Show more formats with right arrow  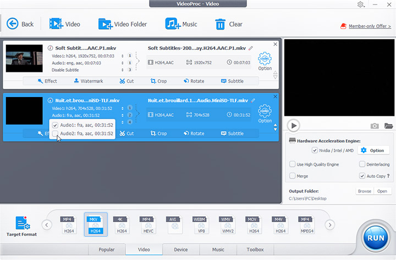330,225
